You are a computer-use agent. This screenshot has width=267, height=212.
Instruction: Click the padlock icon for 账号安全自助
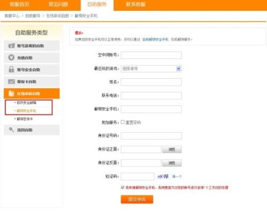click(11, 70)
